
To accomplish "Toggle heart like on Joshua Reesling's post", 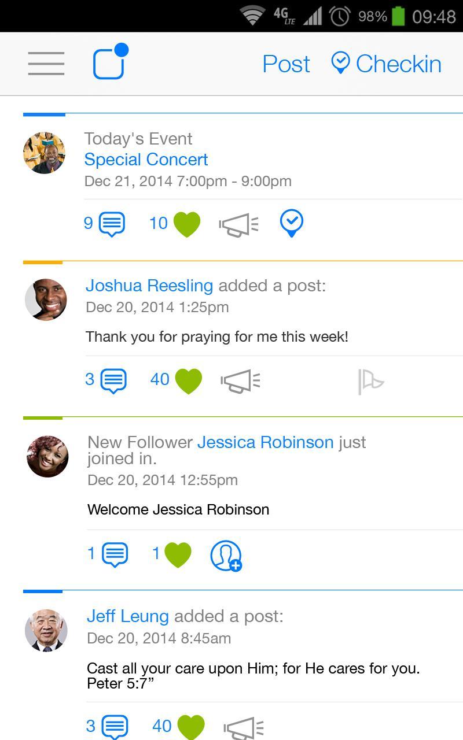I will (x=188, y=381).
